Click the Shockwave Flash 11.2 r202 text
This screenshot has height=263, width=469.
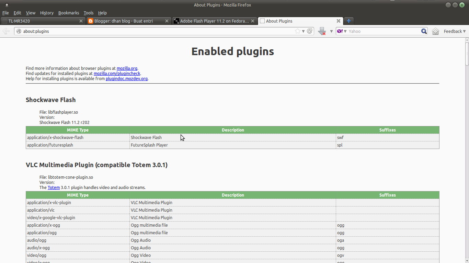point(65,122)
